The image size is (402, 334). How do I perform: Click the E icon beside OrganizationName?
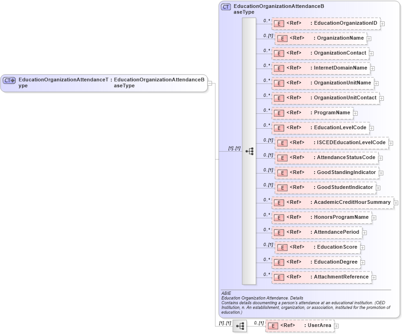(x=282, y=38)
